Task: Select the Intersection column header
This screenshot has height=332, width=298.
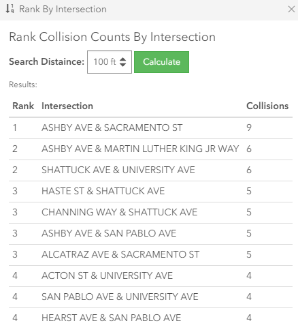Action: tap(67, 106)
